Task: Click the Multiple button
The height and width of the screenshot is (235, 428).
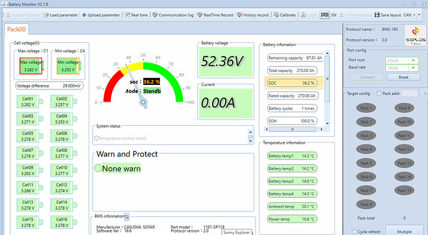Action: point(404,231)
